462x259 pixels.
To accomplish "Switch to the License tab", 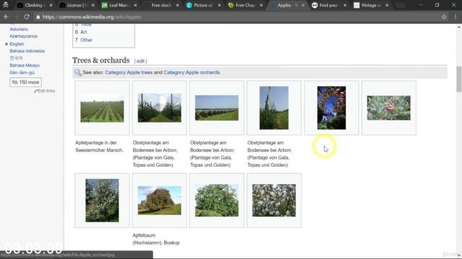I will pos(77,5).
